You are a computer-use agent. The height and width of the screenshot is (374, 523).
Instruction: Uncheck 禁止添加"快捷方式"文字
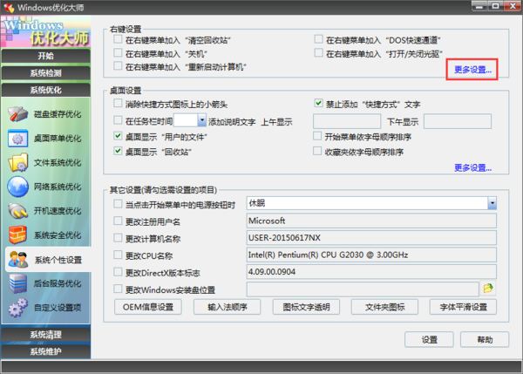coord(318,103)
